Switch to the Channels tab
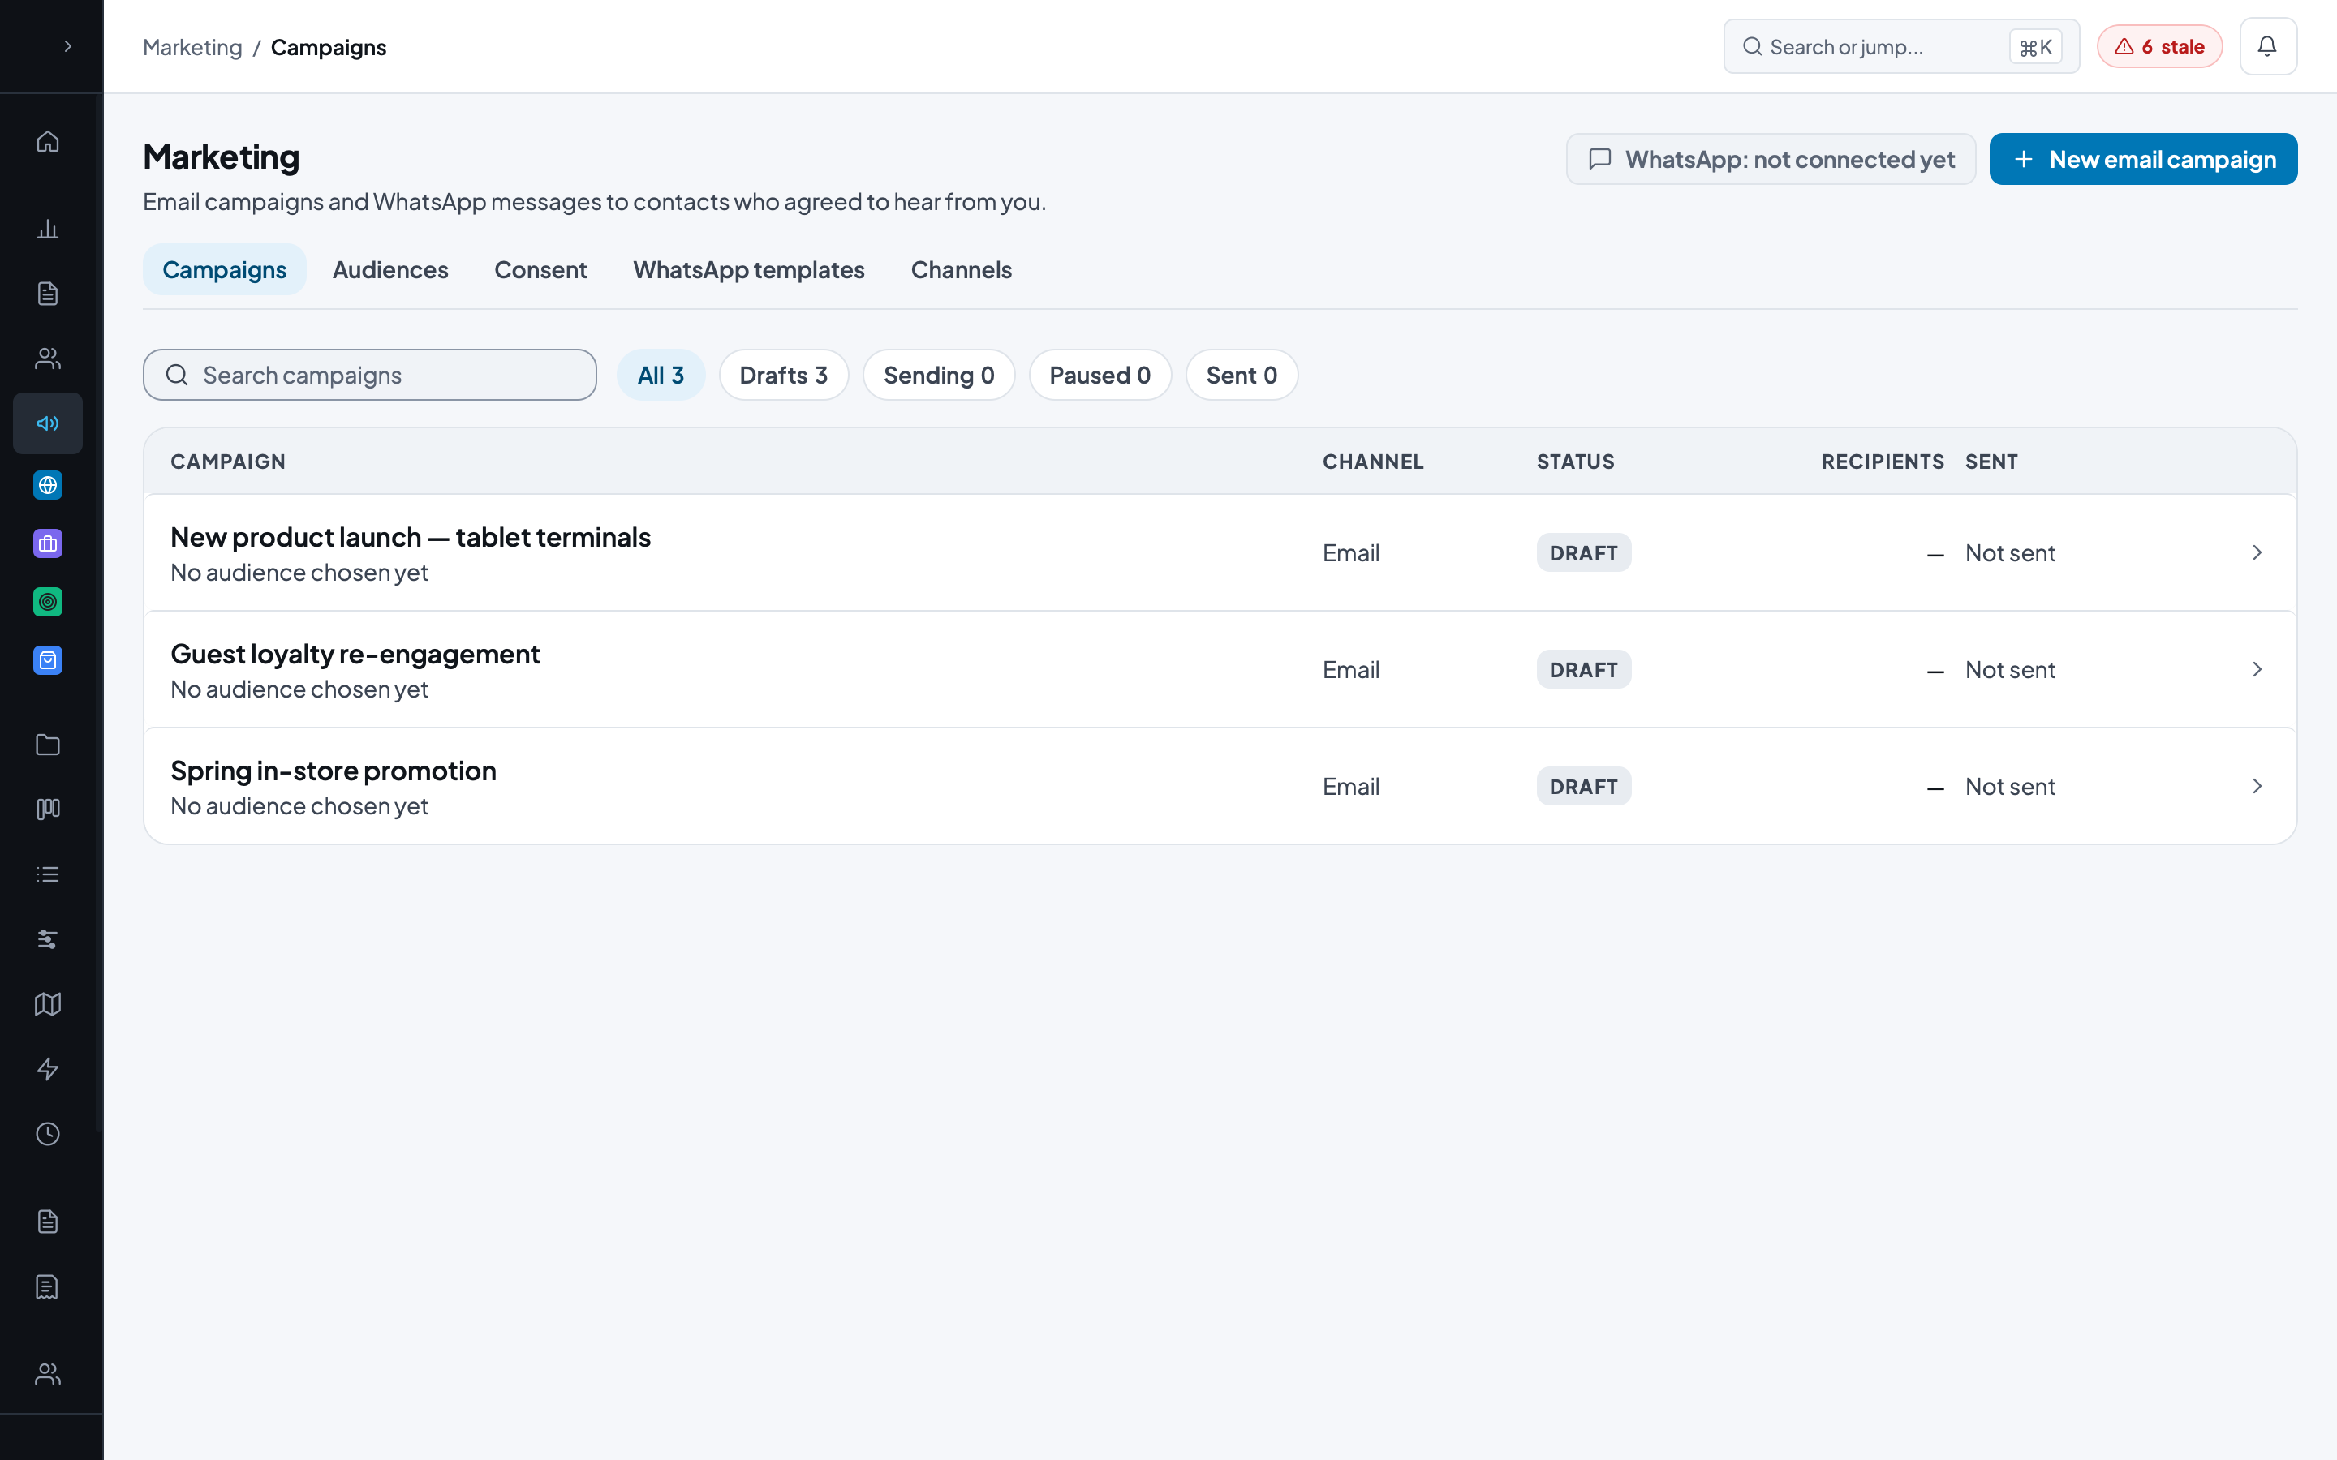The height and width of the screenshot is (1460, 2337). click(961, 269)
